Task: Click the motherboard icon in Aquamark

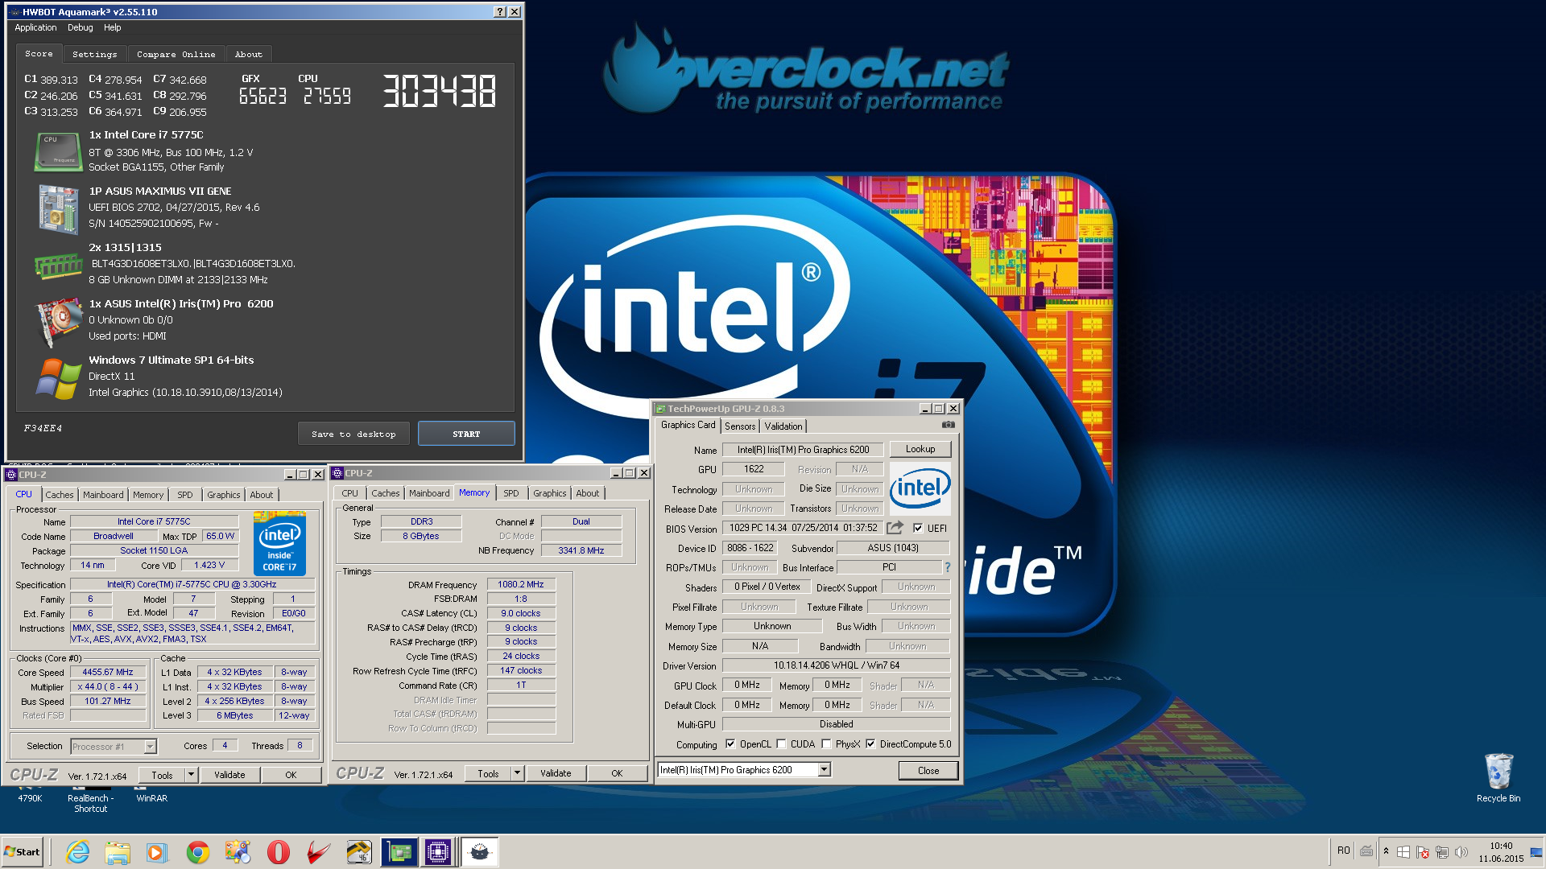Action: (x=57, y=208)
